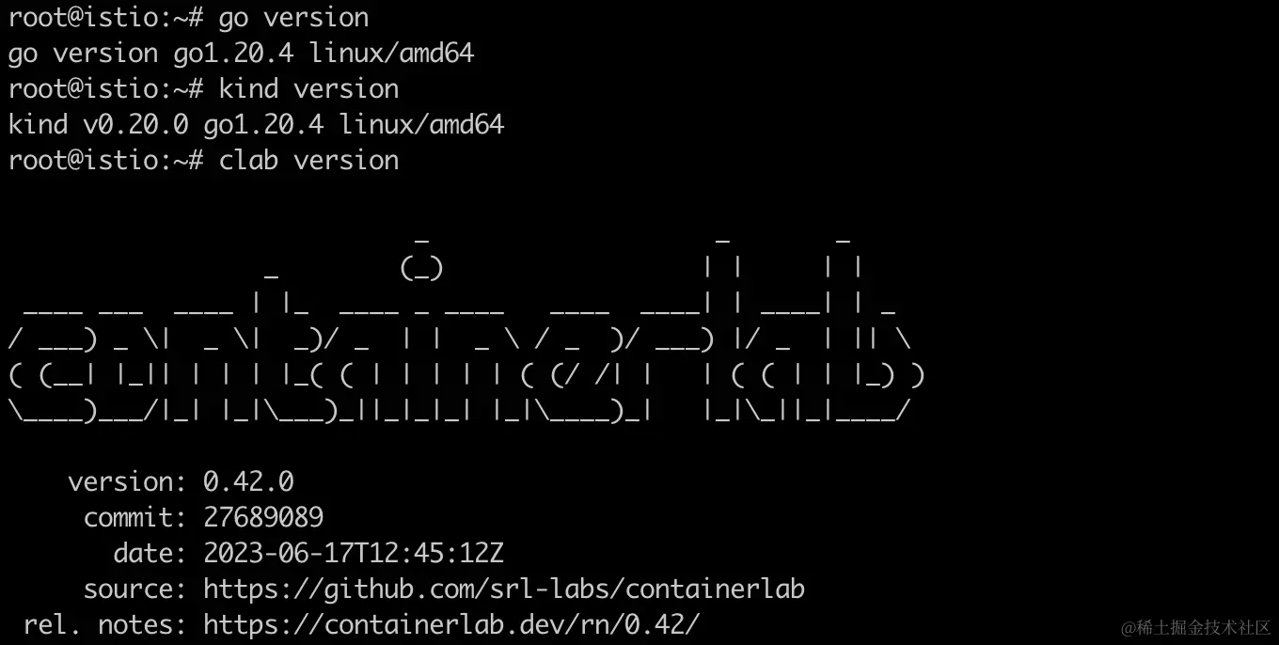Click the "version:" label
Screen dimensions: 1279x645
(128, 482)
